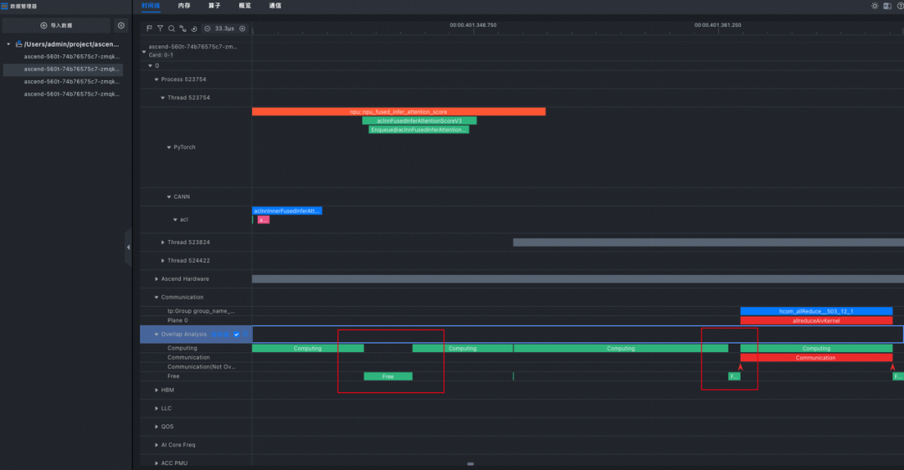Expand Thread 523824
Screen dimensions: 904x470
(162, 243)
